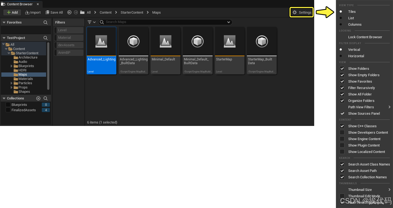Select the StarterMap_BuiltData asset
The height and width of the screenshot is (208, 393).
(262, 51)
